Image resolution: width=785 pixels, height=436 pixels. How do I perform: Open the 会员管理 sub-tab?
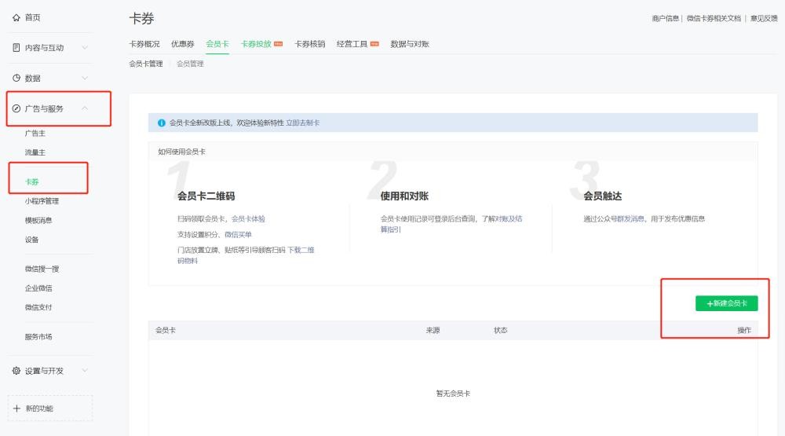click(190, 64)
